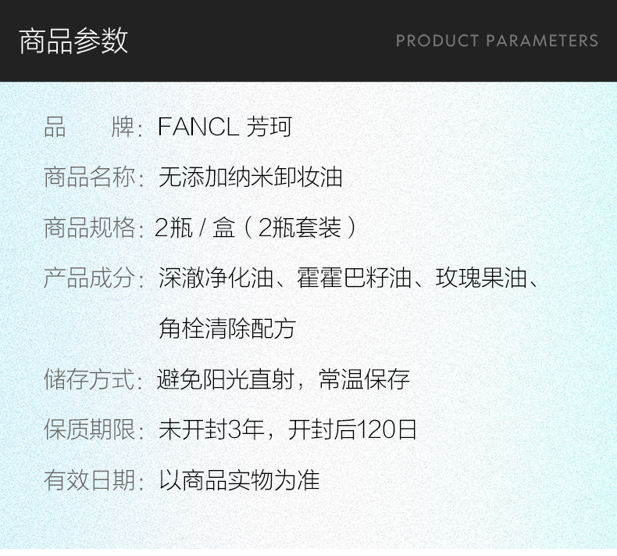Click expiry value 以商品实物为准

point(239,480)
